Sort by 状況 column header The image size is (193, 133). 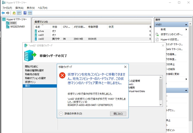pyautogui.click(x=128, y=27)
